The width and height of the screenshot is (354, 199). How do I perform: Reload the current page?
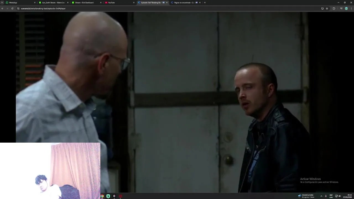point(12,9)
